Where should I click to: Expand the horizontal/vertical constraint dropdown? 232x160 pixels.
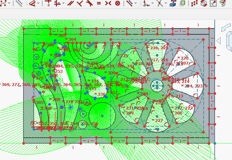click(x=63, y=3)
